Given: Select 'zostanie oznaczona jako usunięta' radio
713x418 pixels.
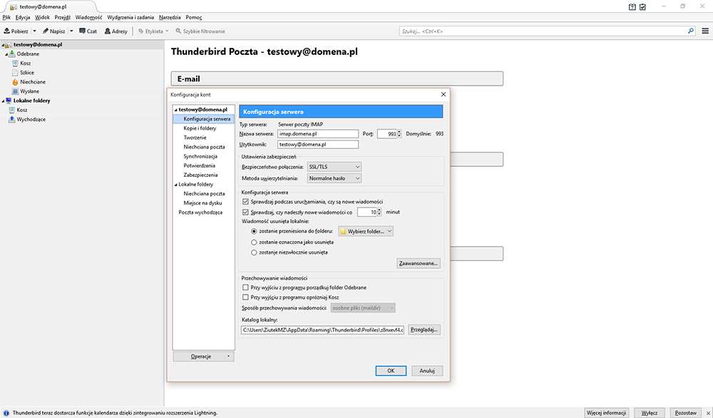Looking at the screenshot, I should pyautogui.click(x=255, y=242).
